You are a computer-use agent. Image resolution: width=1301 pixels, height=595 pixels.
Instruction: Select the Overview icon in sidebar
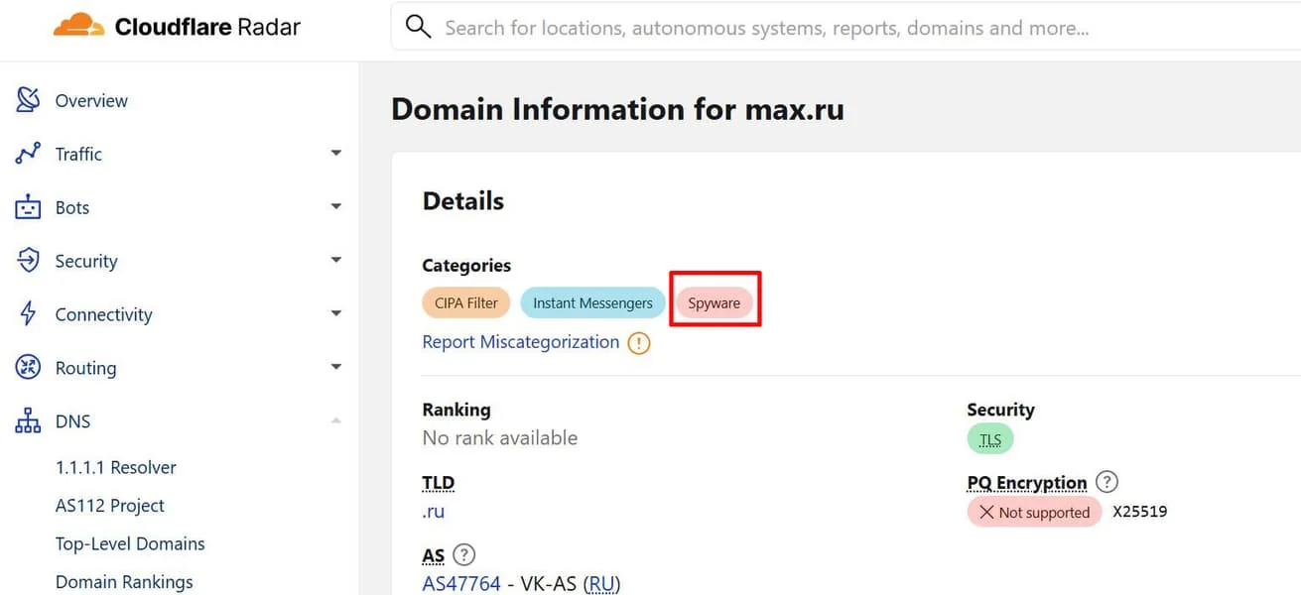click(x=26, y=99)
